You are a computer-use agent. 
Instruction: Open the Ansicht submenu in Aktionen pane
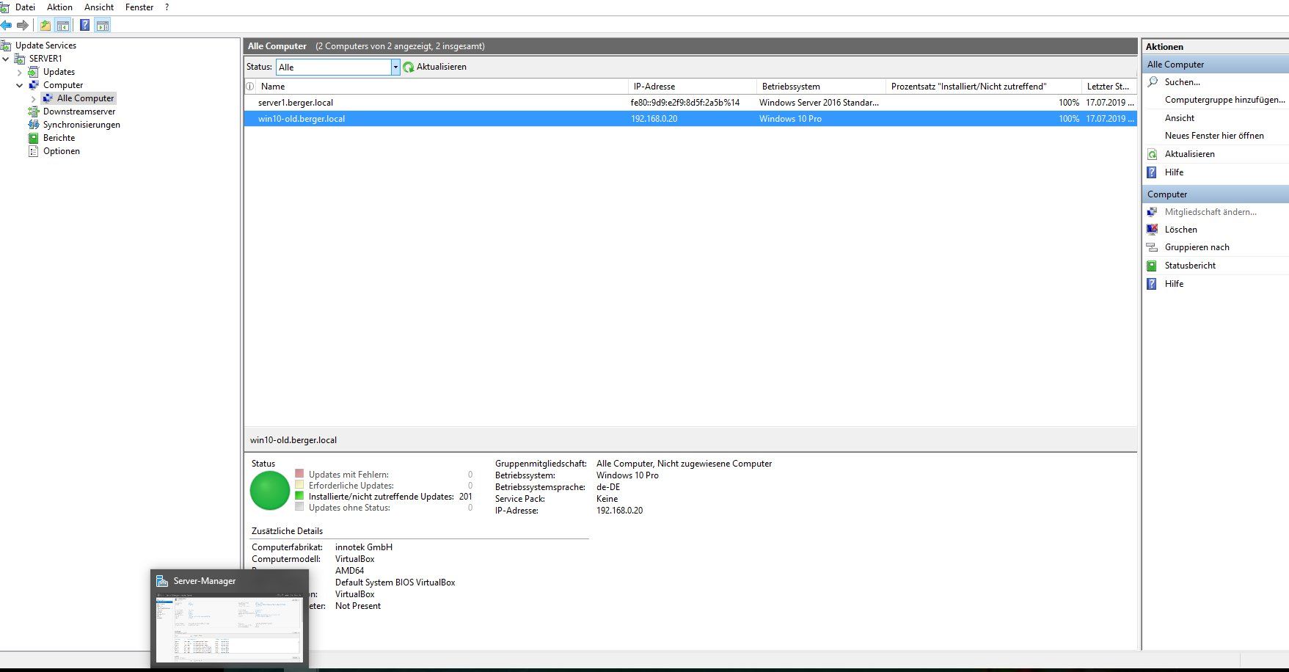click(1180, 118)
